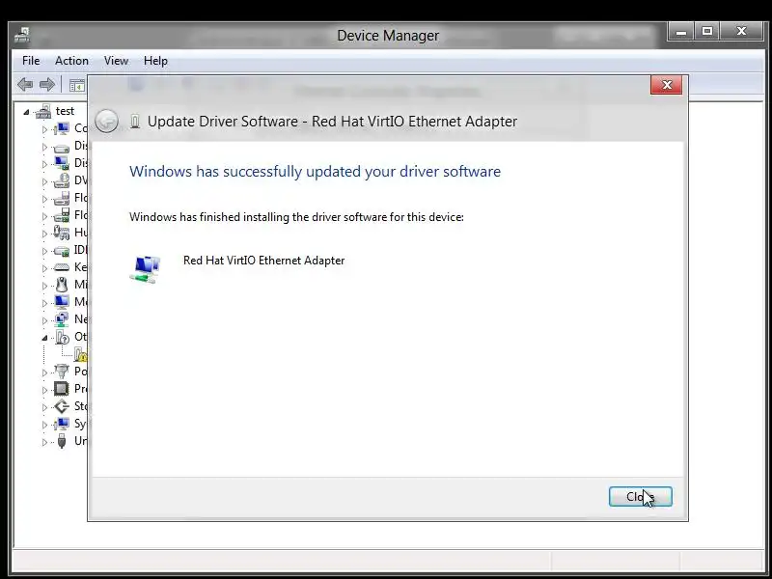Image resolution: width=772 pixels, height=579 pixels.
Task: Expand the Network adapters node
Action: click(x=44, y=320)
